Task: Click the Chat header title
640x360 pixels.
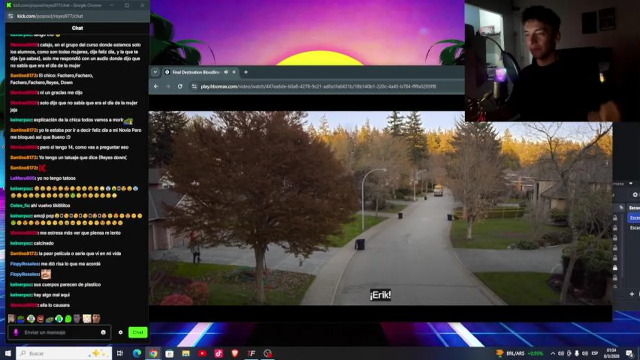Action: [x=77, y=28]
